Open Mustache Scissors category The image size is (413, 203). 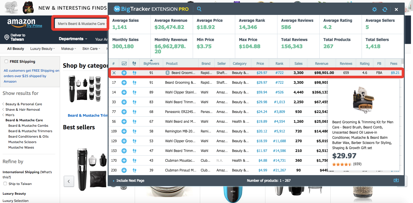coord(22,142)
